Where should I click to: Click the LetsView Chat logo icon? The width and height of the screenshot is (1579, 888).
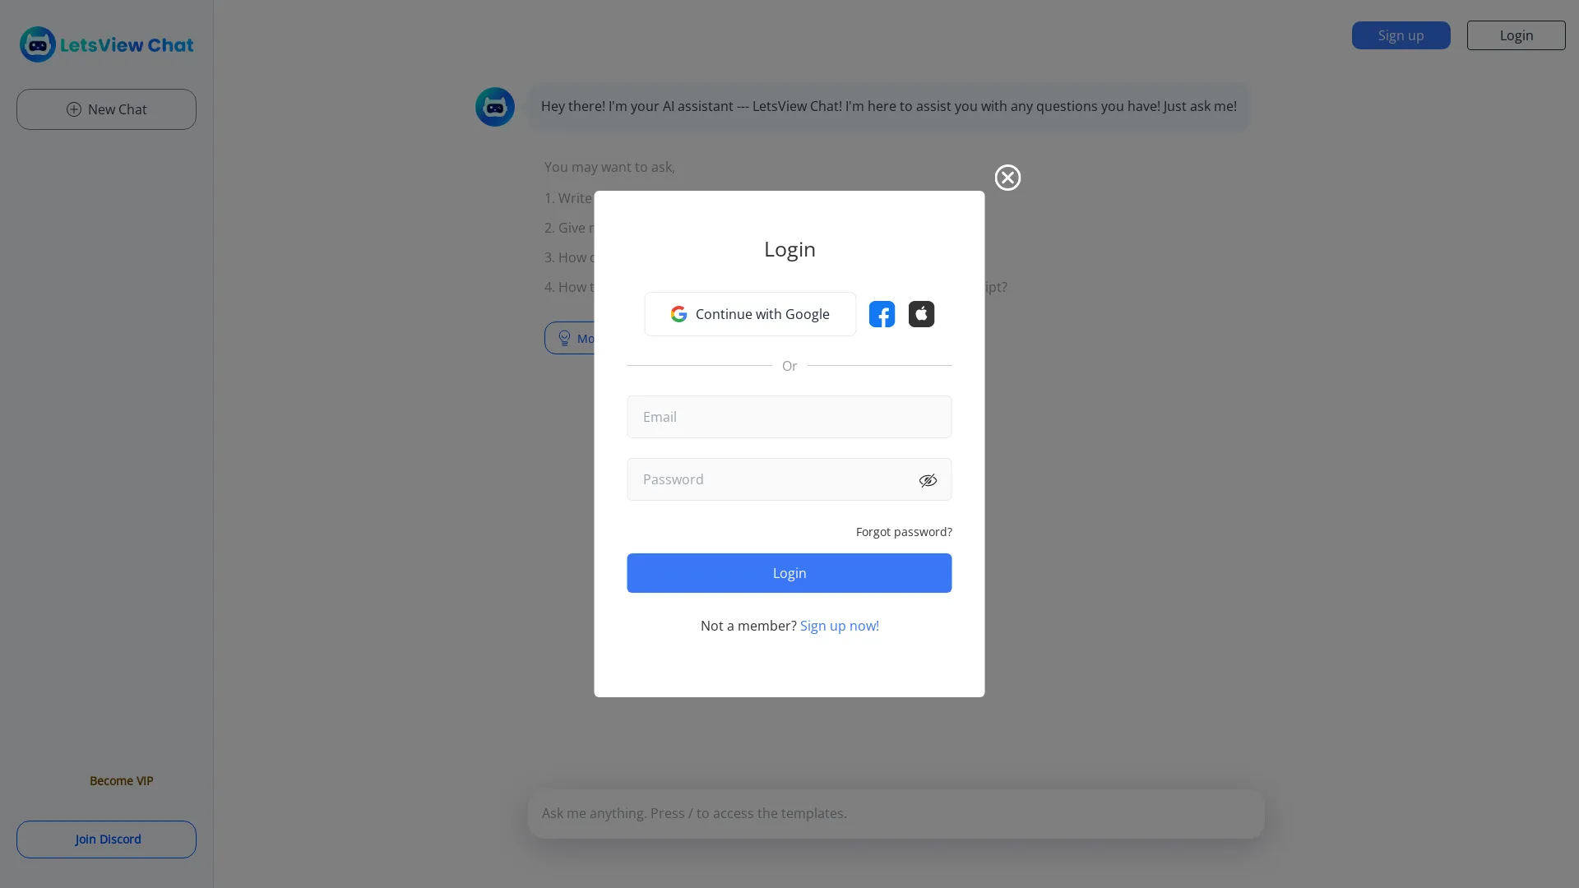click(37, 44)
